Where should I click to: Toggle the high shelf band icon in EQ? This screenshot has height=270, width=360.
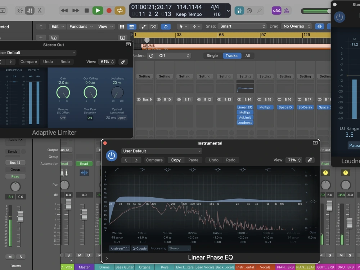coord(268,170)
